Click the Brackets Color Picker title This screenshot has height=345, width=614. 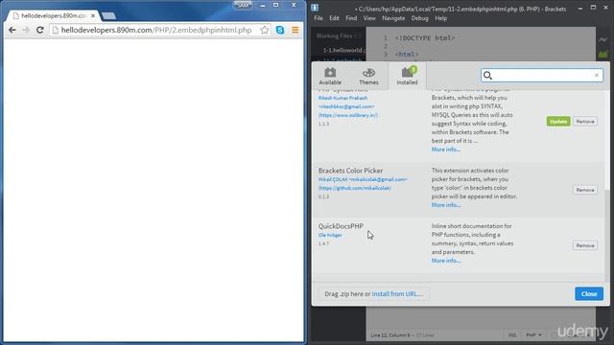click(x=350, y=171)
